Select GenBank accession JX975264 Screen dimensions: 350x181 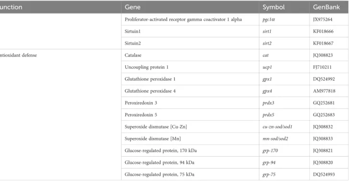323,20
